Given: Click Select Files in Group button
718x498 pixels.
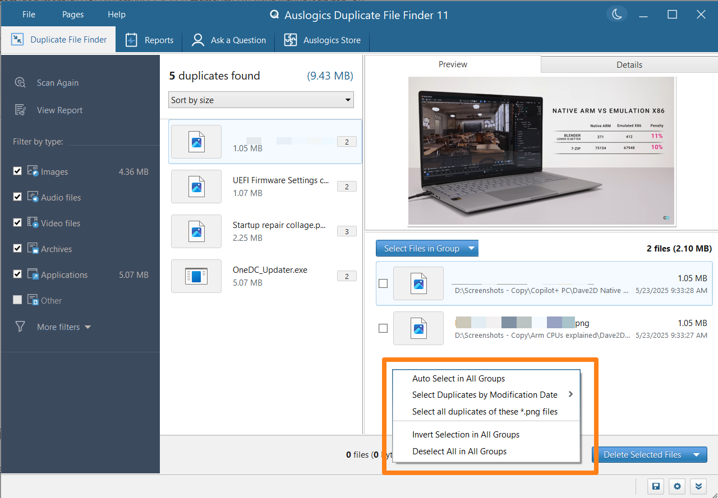Looking at the screenshot, I should click(421, 249).
